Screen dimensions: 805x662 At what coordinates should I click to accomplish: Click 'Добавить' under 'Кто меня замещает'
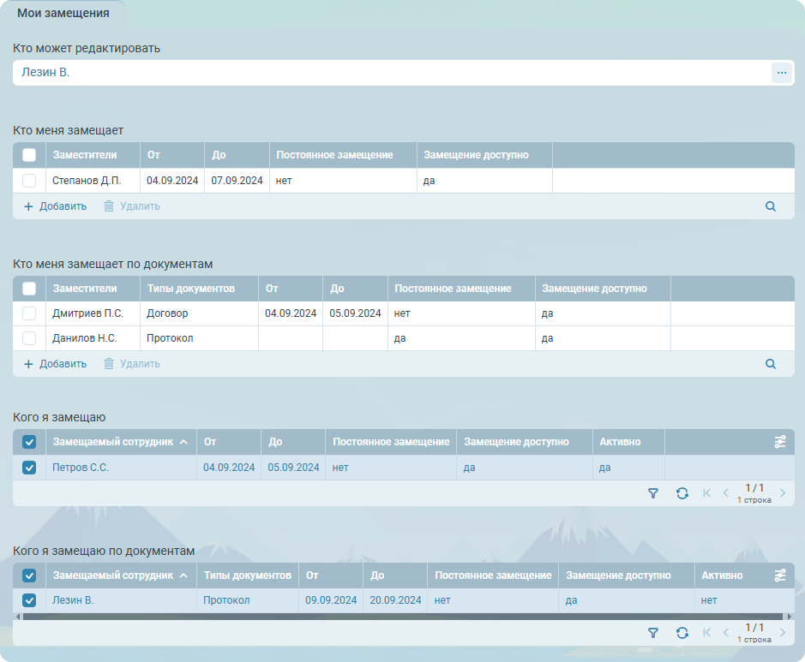(x=55, y=206)
